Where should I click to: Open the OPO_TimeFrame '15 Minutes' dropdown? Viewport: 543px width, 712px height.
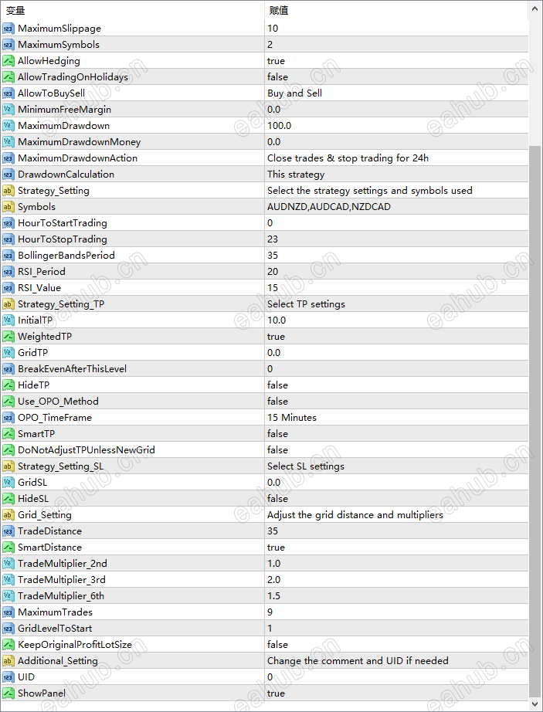tap(292, 418)
